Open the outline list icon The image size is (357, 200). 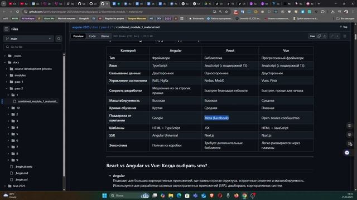coord(345,36)
